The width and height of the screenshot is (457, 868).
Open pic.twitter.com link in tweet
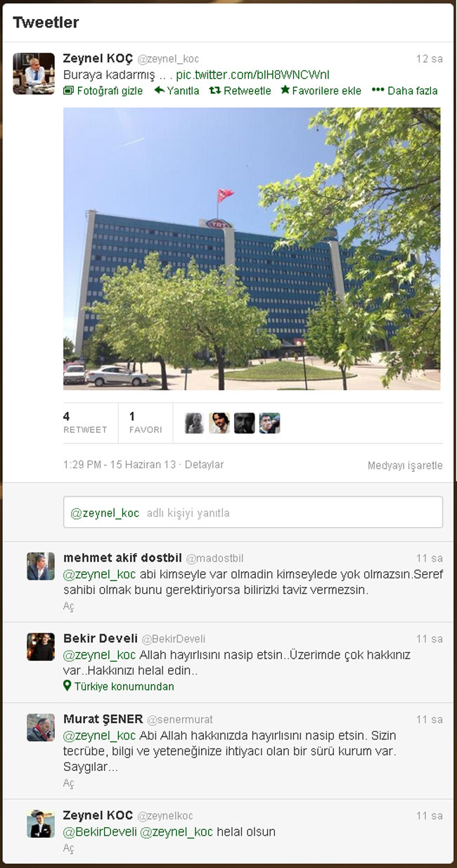252,75
